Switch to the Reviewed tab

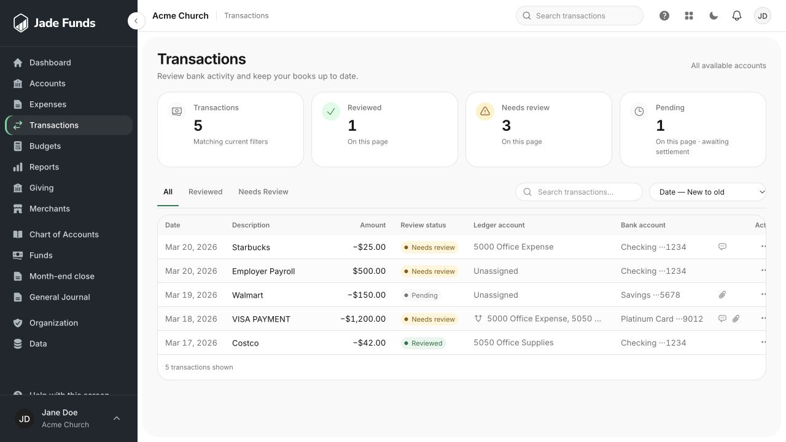click(x=205, y=192)
